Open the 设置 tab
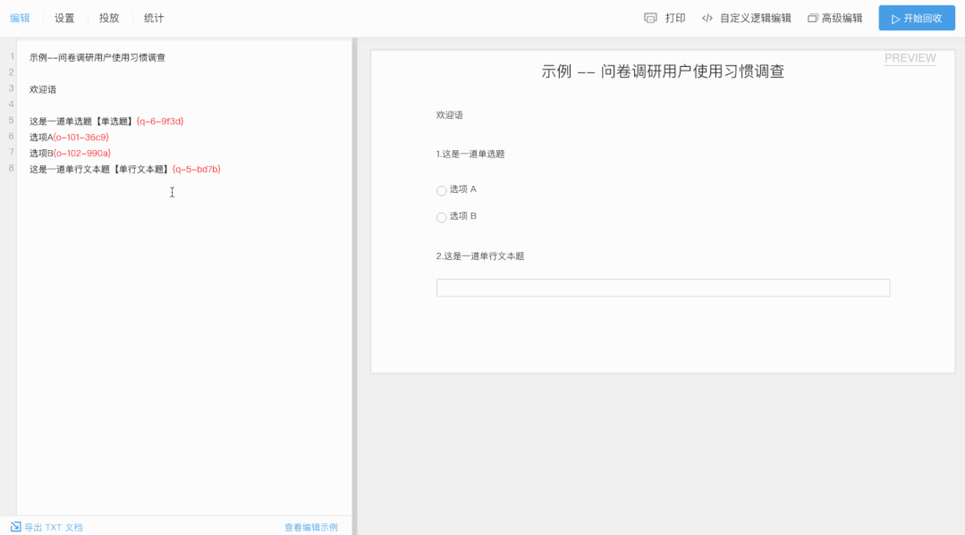Image resolution: width=965 pixels, height=535 pixels. pos(64,18)
